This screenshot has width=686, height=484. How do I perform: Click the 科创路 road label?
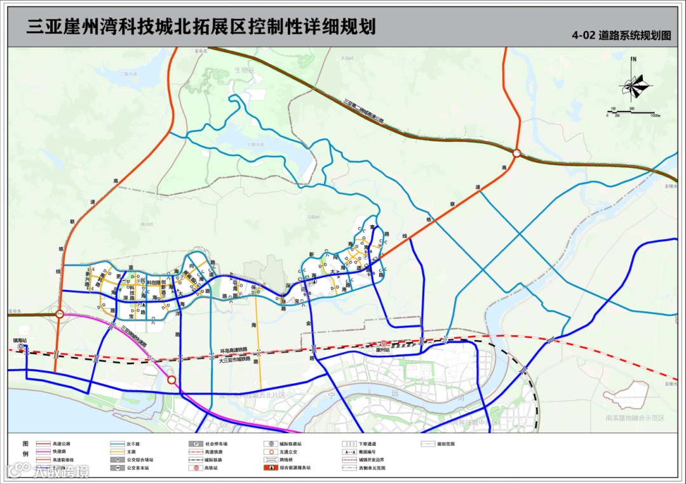tap(153, 283)
